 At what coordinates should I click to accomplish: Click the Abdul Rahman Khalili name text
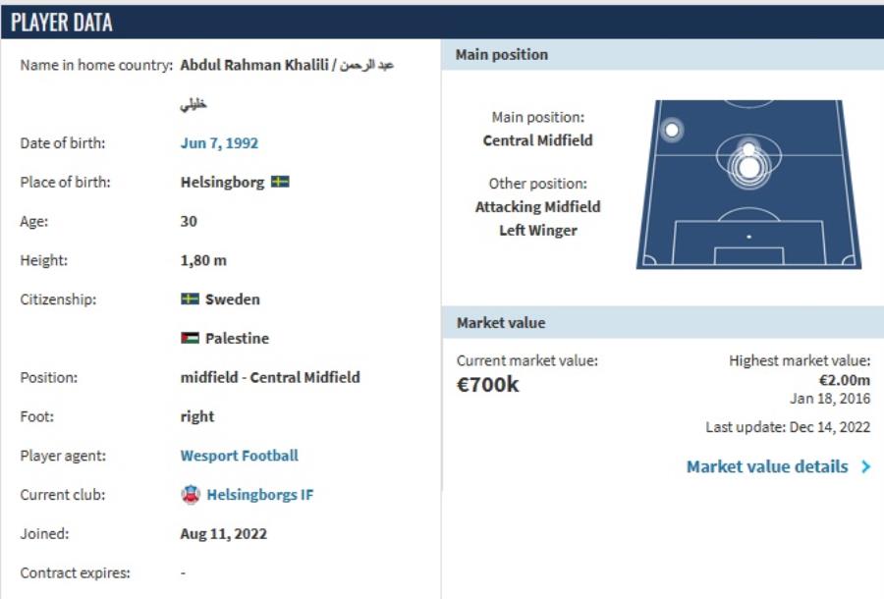coord(253,66)
